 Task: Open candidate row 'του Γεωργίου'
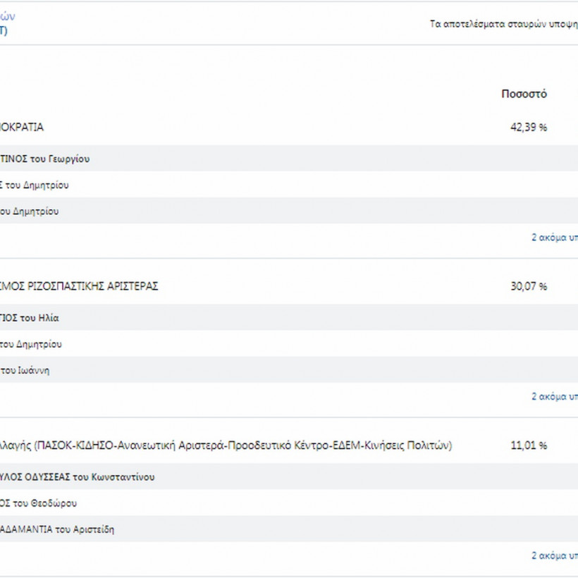pyautogui.click(x=45, y=159)
